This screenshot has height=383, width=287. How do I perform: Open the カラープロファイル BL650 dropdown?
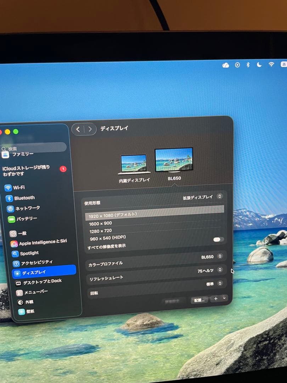click(x=220, y=256)
